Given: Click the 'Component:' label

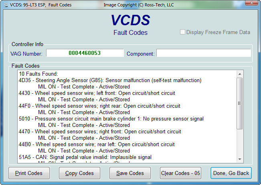Looking at the screenshot, I should (141, 54).
